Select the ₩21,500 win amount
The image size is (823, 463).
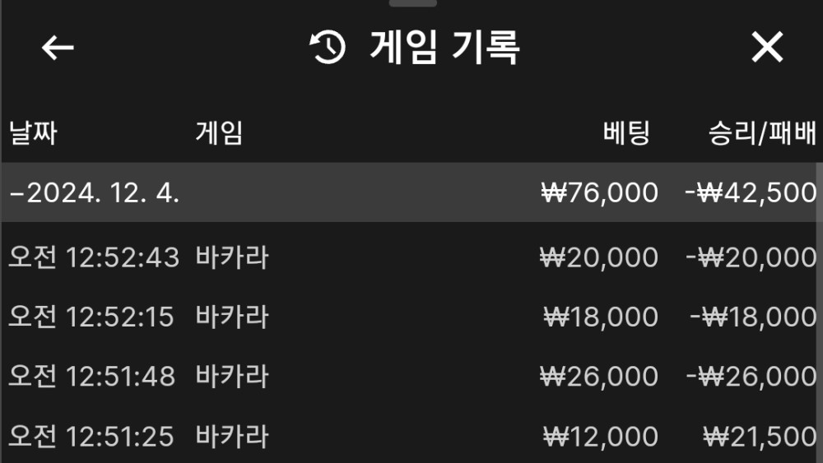[760, 436]
